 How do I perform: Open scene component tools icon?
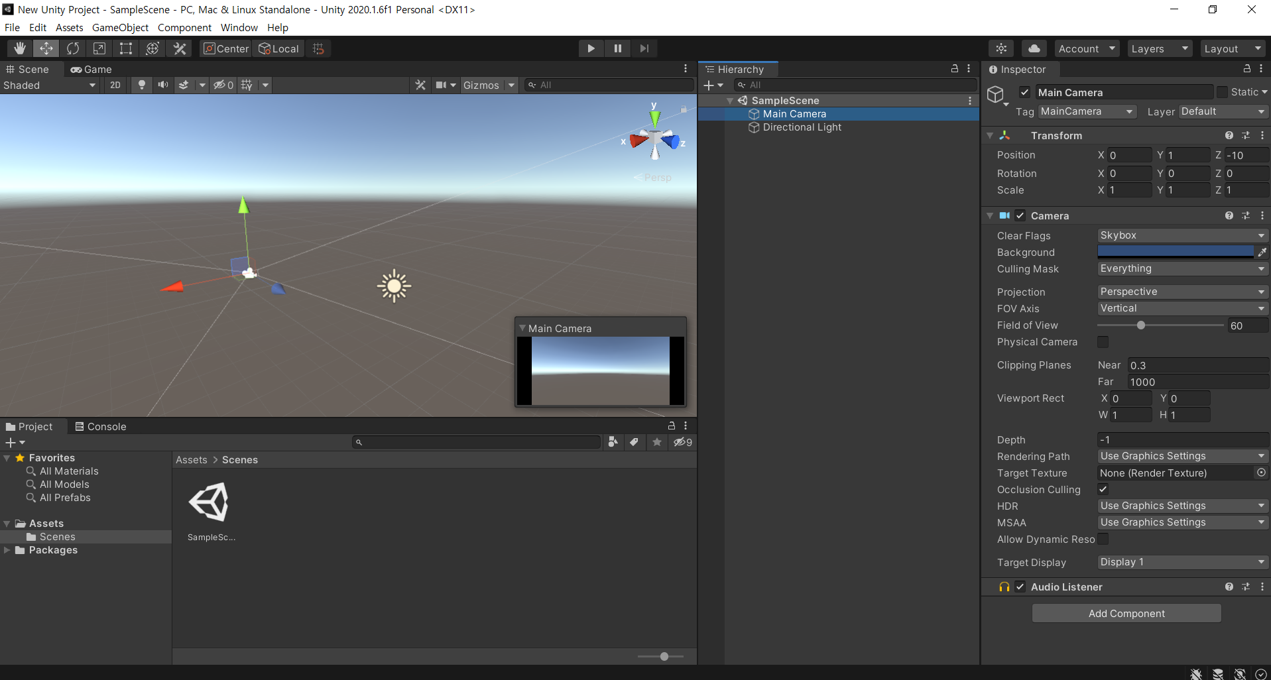click(420, 85)
